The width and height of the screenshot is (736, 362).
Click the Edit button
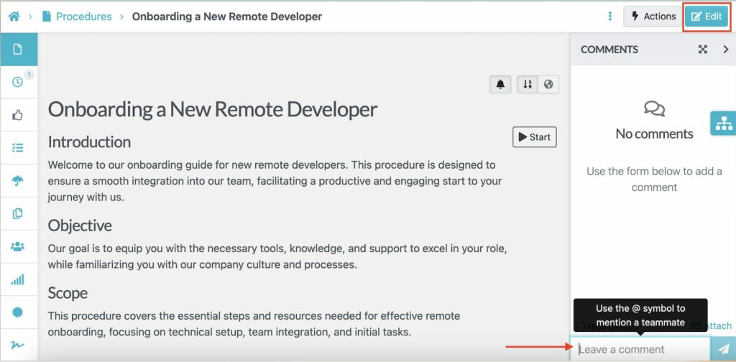click(707, 17)
